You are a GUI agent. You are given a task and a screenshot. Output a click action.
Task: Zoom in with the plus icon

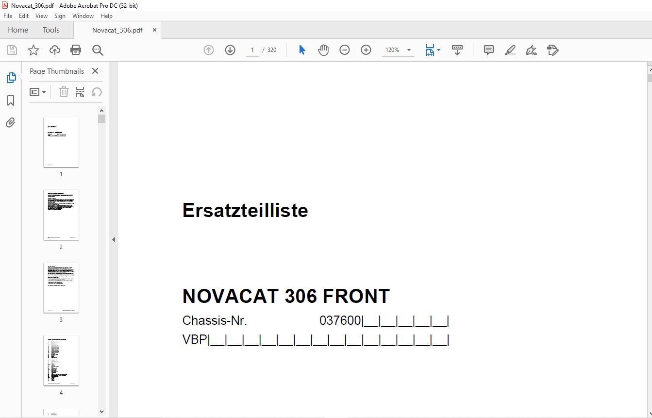[x=366, y=50]
